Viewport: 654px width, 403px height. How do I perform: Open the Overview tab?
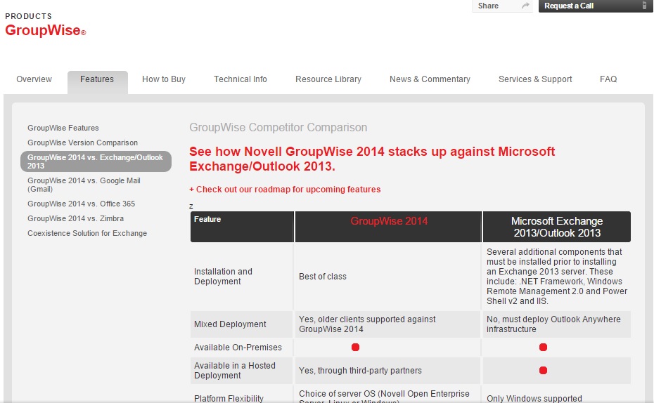point(34,79)
